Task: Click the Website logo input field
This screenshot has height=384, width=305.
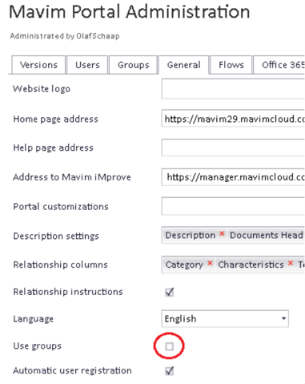Action: [233, 89]
